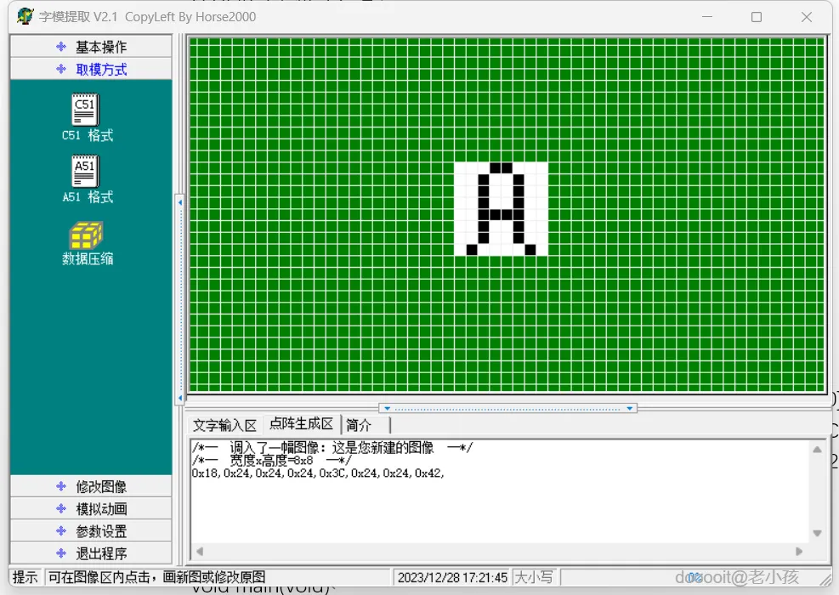839x595 pixels.
Task: Click the 数据压缩 cube icon
Action: [86, 235]
